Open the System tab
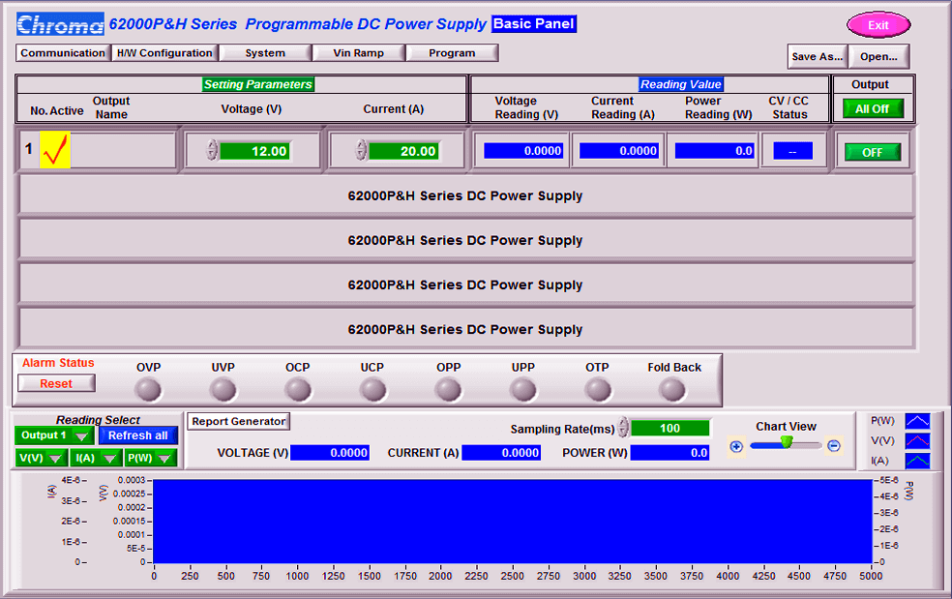 point(265,53)
